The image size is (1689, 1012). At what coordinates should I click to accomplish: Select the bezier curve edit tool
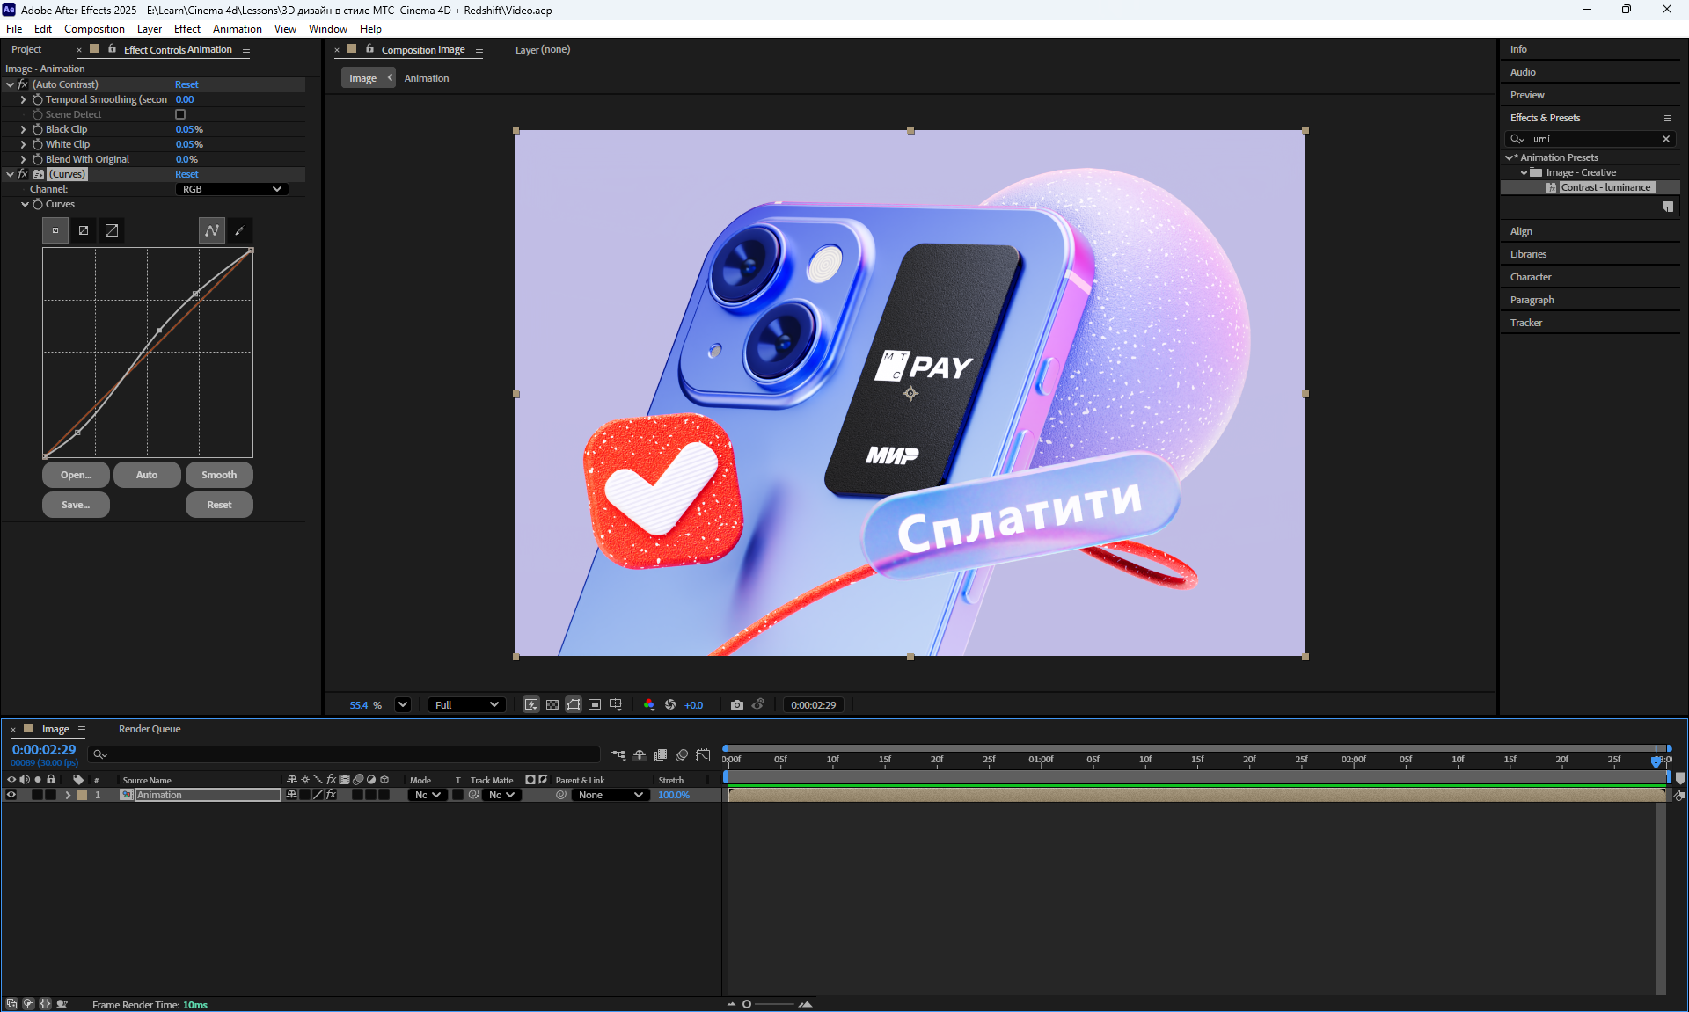[x=212, y=230]
